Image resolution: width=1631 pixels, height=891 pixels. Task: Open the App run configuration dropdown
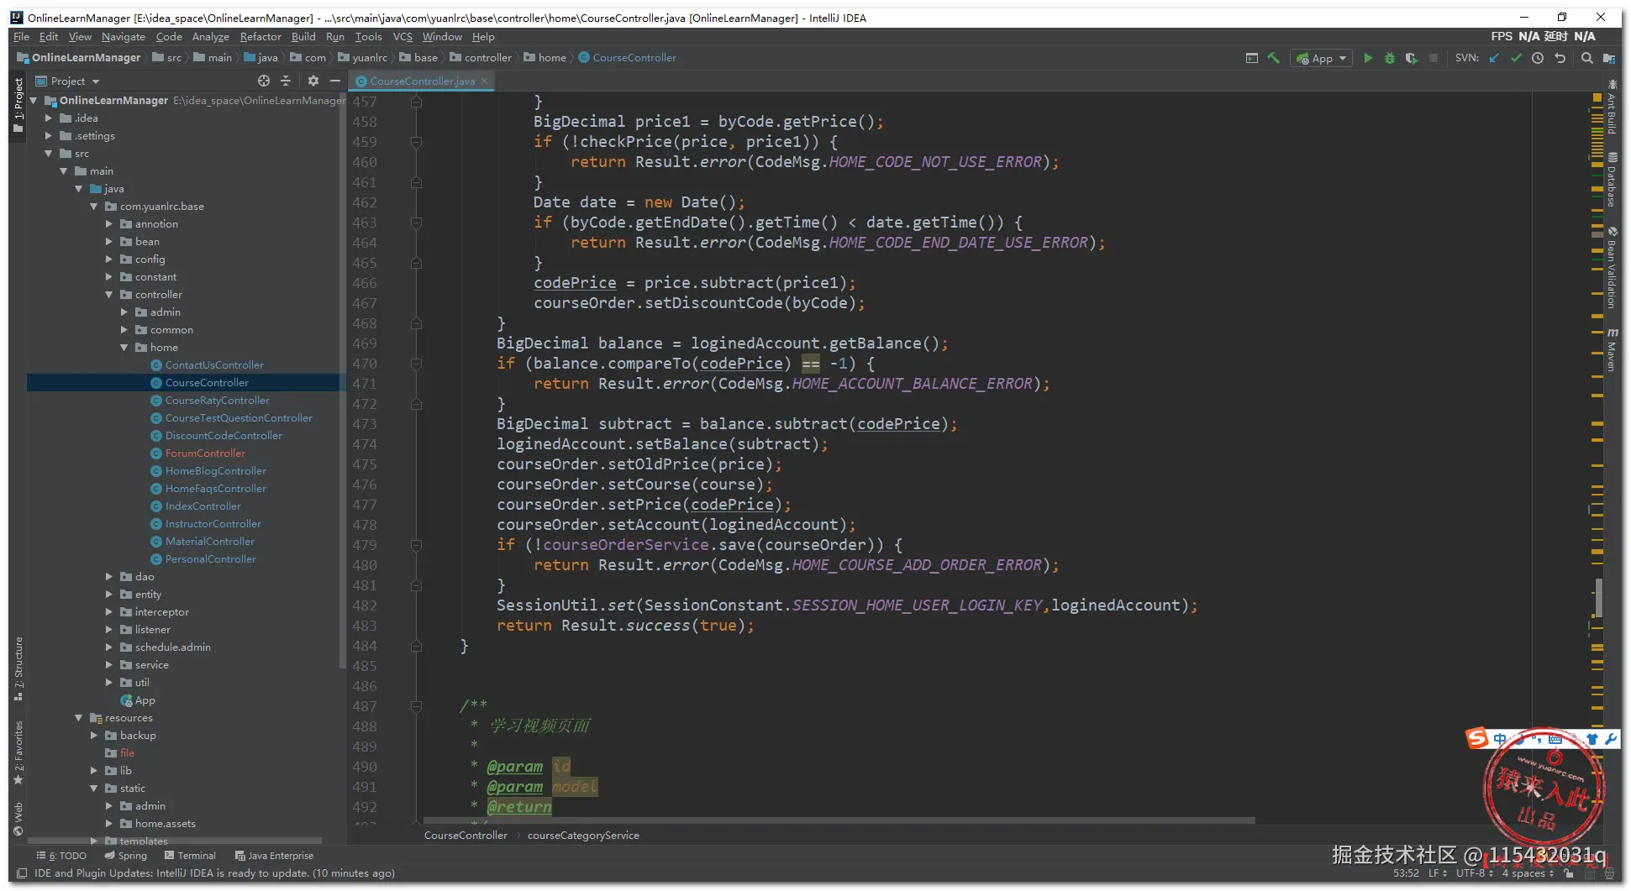pos(1322,58)
